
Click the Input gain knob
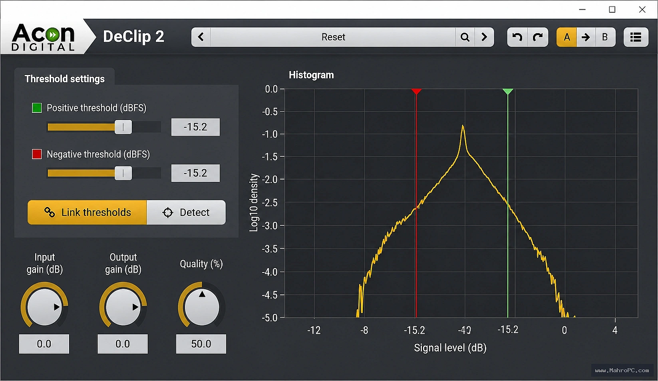[44, 307]
